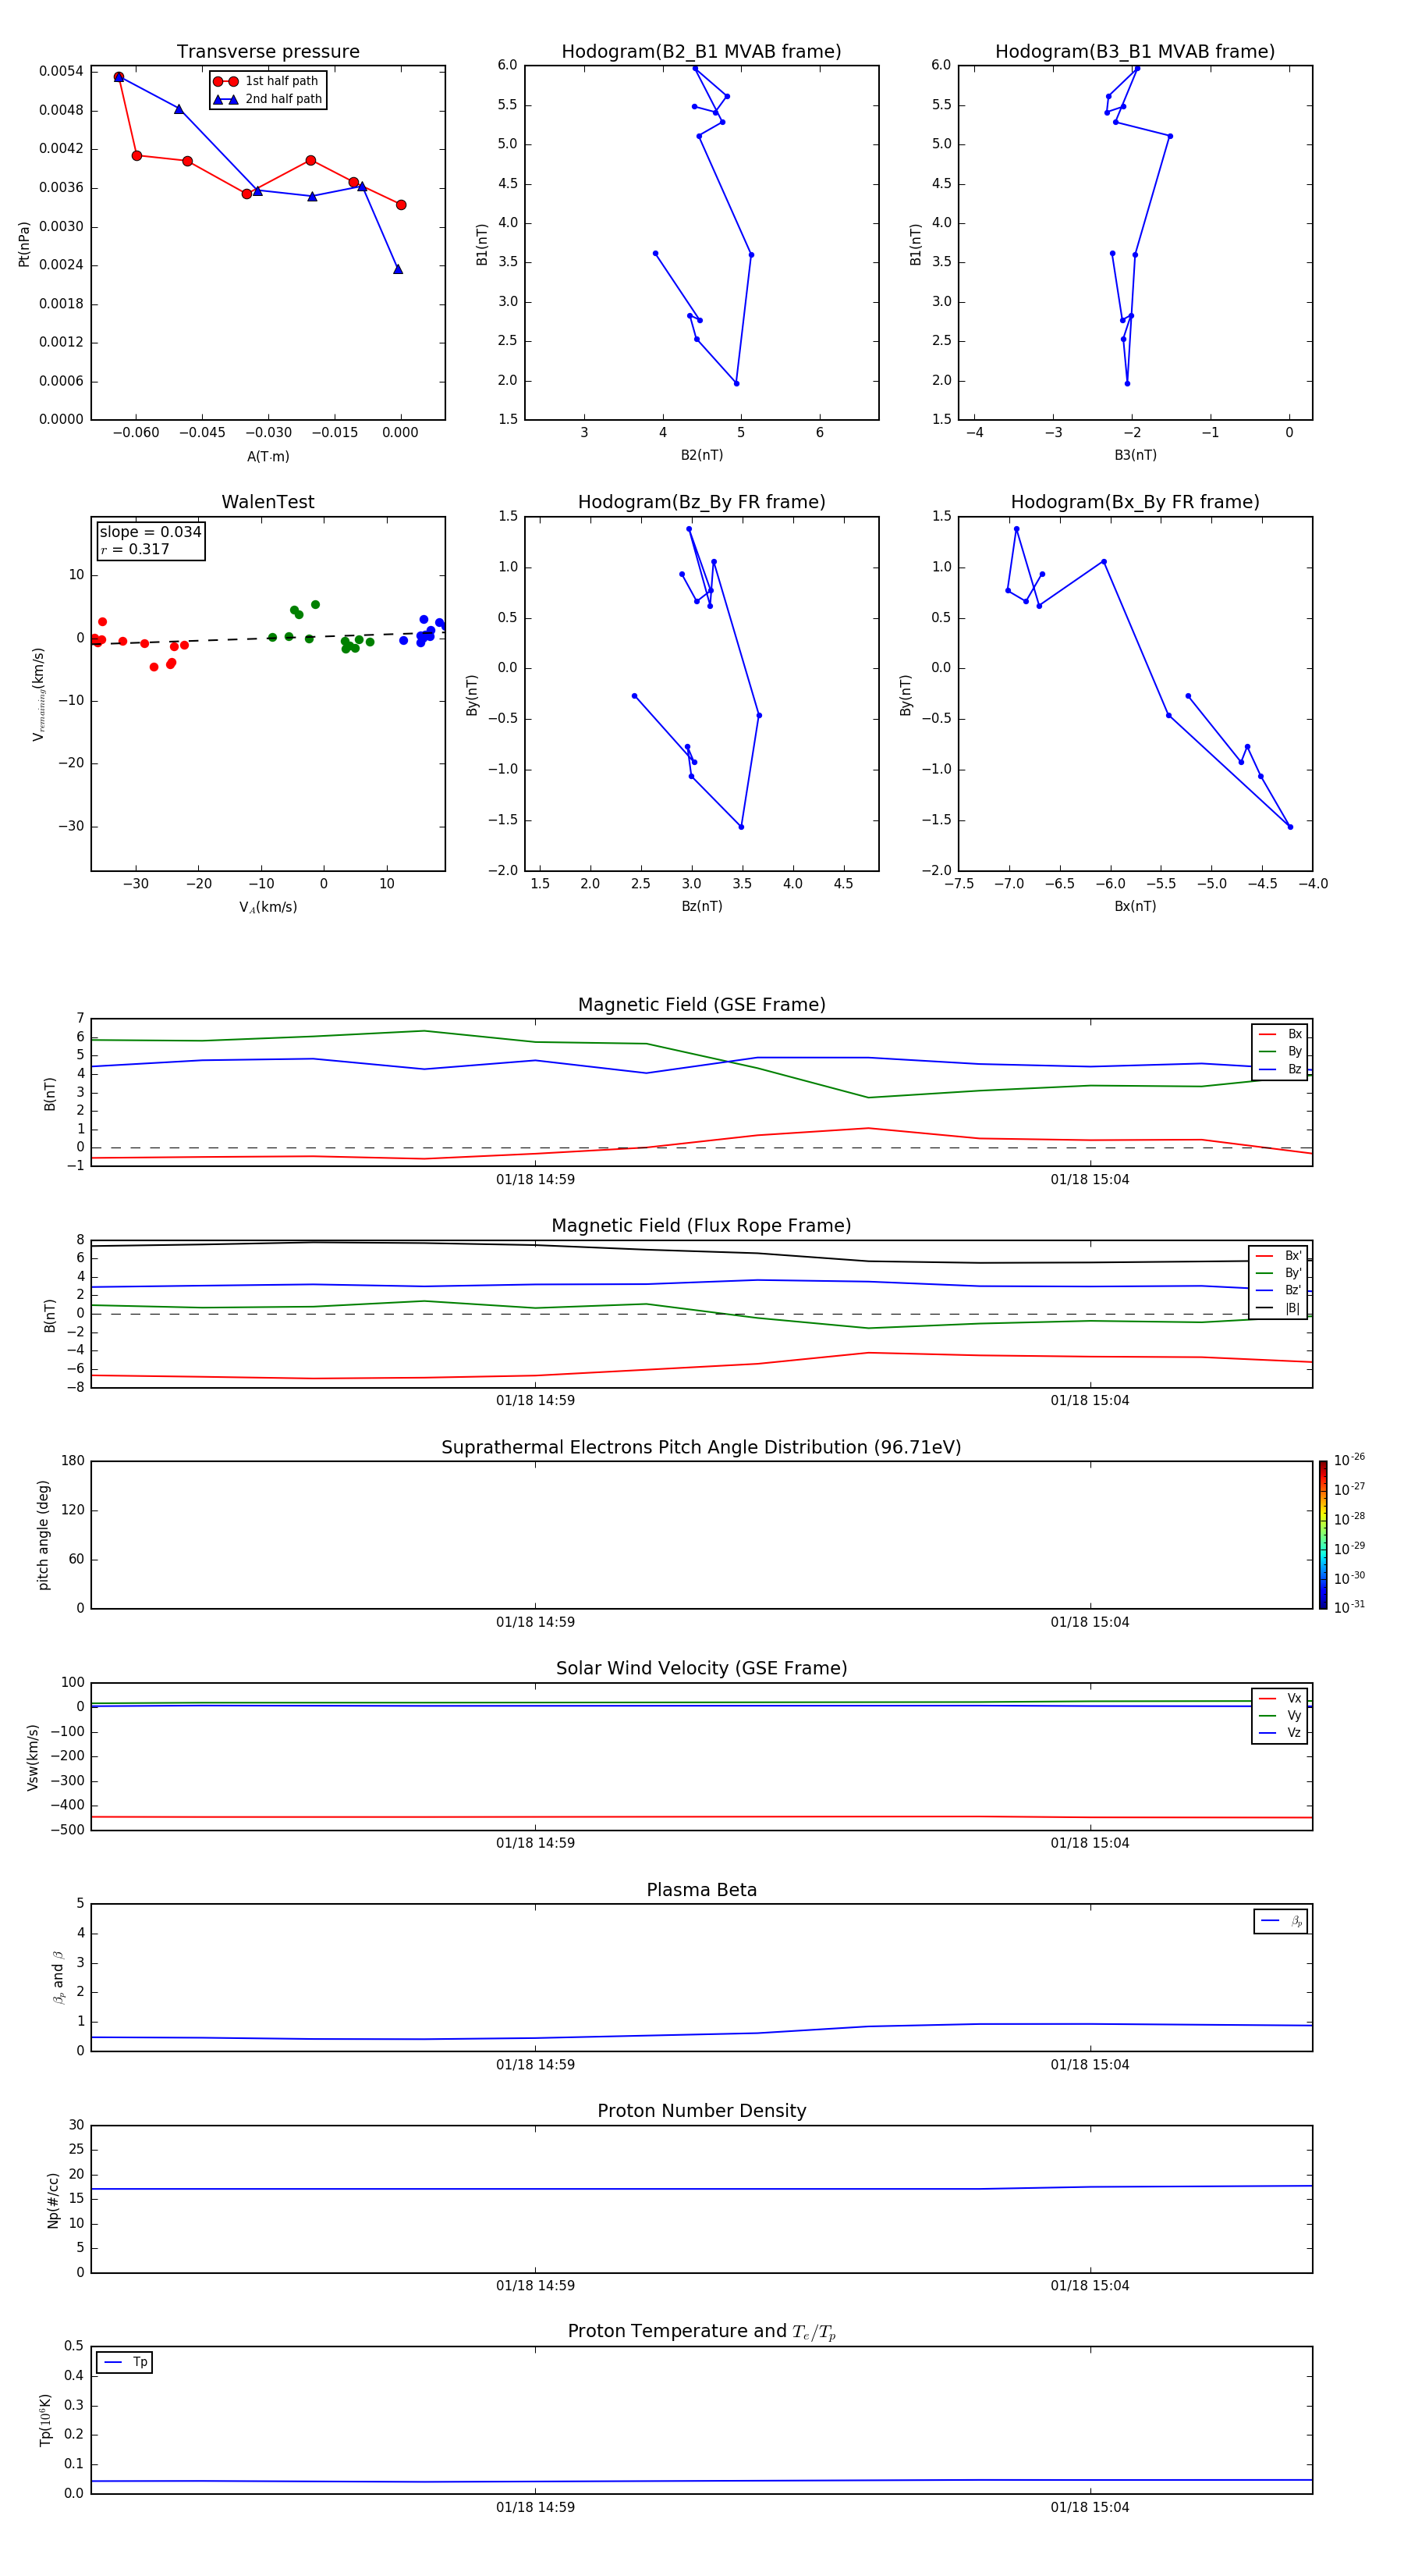The image size is (1404, 2576).
Task: Click the pitch angle color bar
Action: pos(1323,1535)
